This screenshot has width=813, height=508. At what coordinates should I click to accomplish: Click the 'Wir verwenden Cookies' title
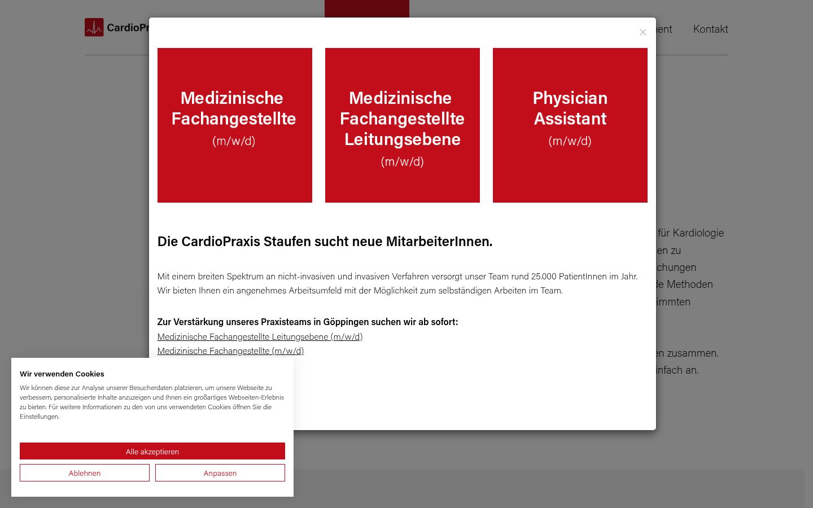pyautogui.click(x=62, y=374)
